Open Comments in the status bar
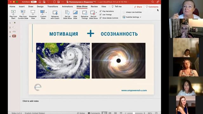Image resolution: width=203 pixels, height=114 pixels. click(94, 113)
